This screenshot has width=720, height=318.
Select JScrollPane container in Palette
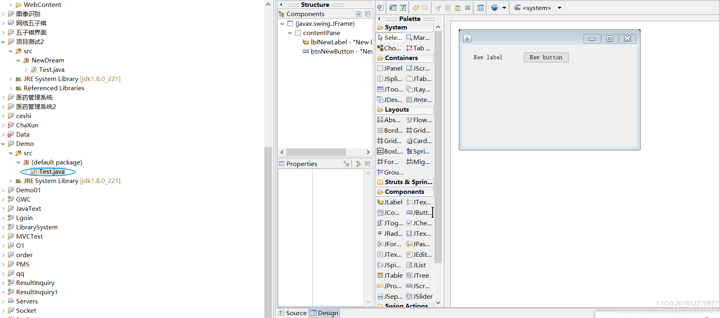[418, 68]
